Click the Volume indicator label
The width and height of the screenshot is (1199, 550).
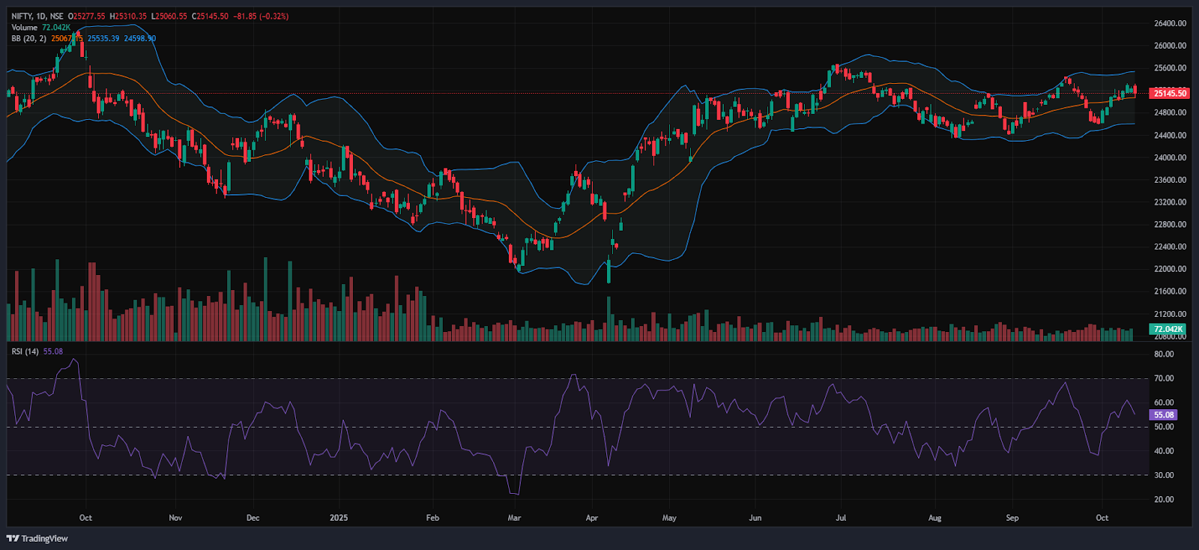[x=24, y=27]
